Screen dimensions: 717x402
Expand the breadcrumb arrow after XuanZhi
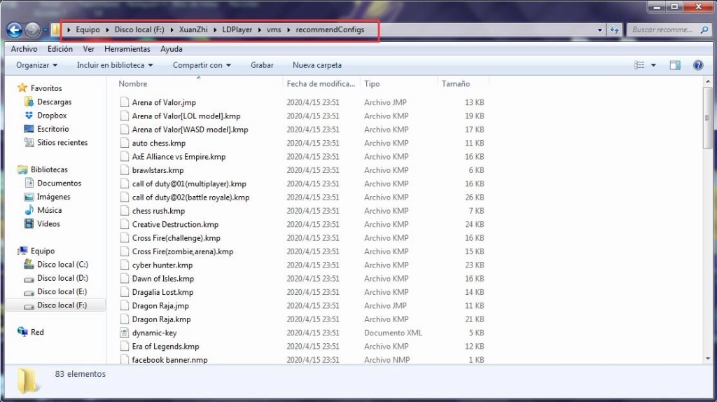coord(215,29)
